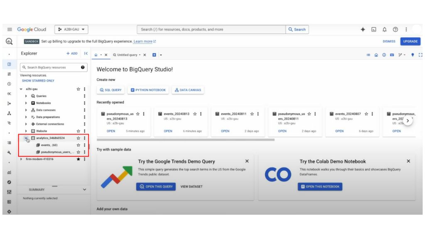Viewport: 425px width, 239px height.
Task: Star the pseudonymous_users_ table in Explorer
Action: pos(78,152)
